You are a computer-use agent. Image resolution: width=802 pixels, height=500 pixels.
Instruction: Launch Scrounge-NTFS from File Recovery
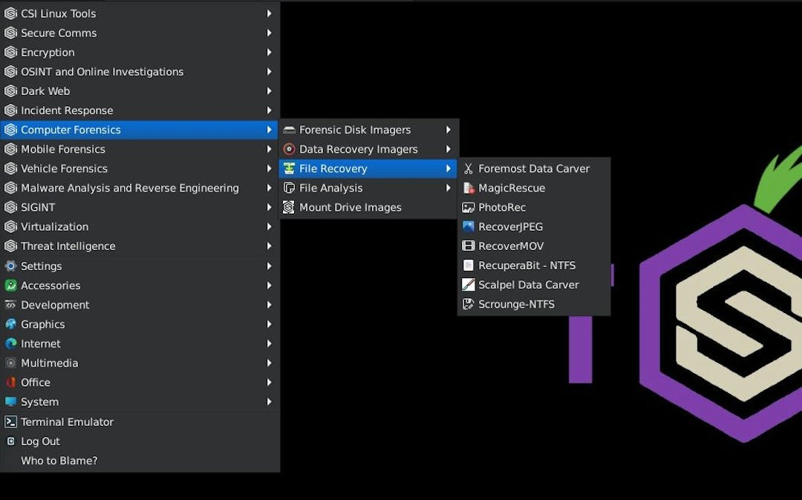pyautogui.click(x=516, y=304)
